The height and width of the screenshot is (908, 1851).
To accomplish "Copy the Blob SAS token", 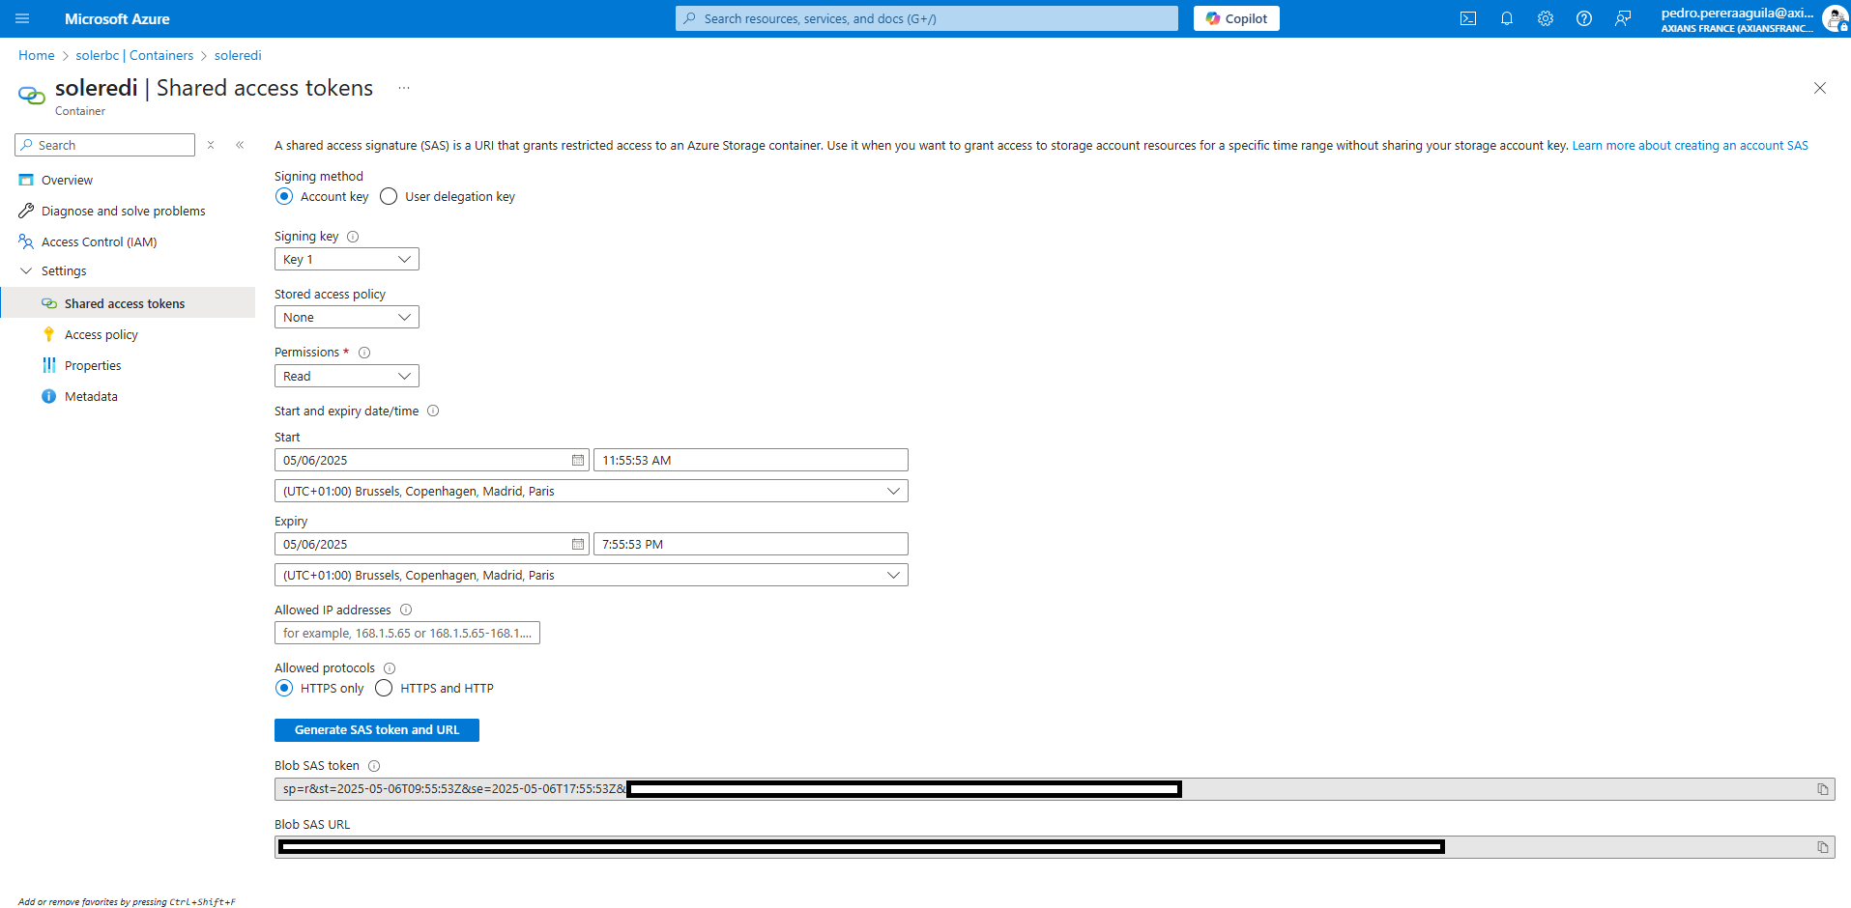I will click(1822, 789).
